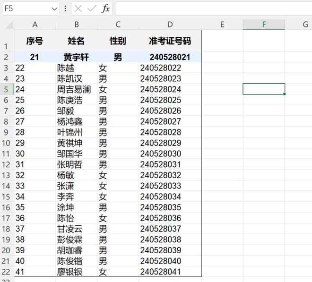Select the cell with name 叶锦州
The image size is (312, 282).
tap(77, 132)
